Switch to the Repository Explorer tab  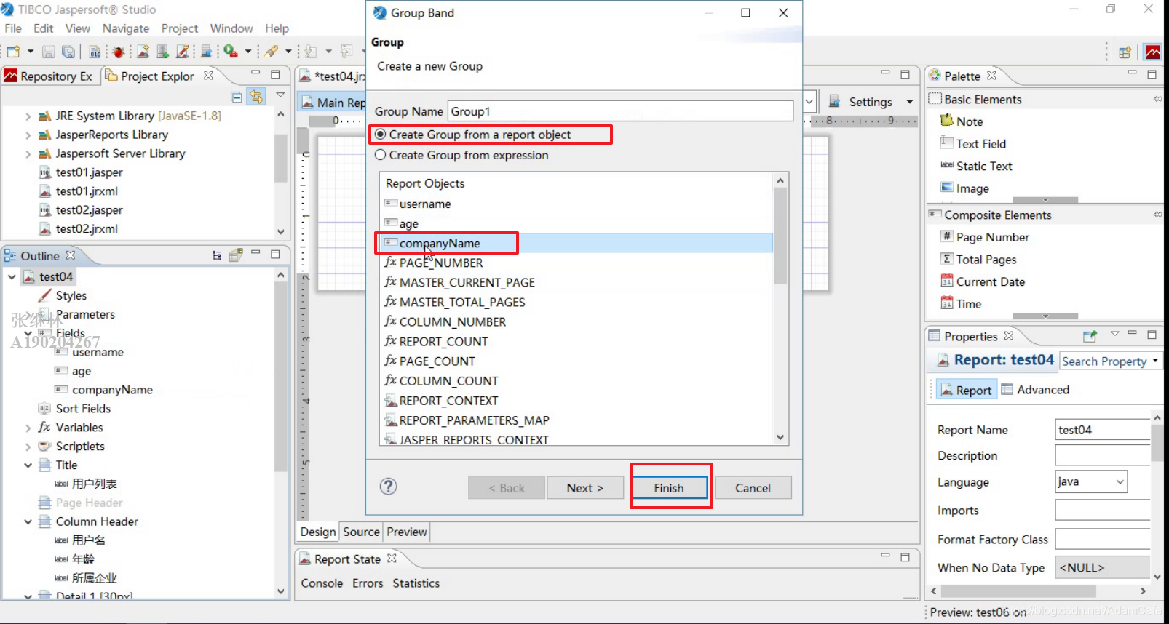[x=49, y=76]
